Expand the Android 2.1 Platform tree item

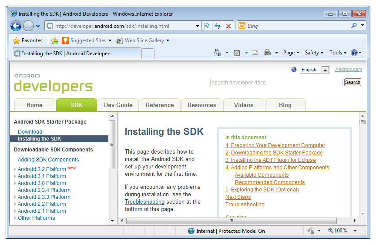point(15,211)
